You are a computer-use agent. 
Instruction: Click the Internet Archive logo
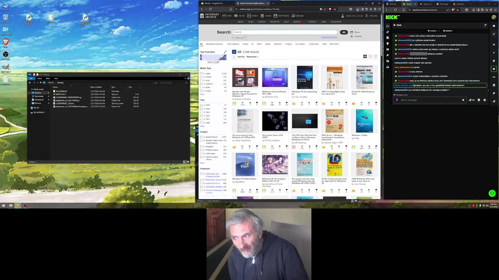click(x=209, y=16)
